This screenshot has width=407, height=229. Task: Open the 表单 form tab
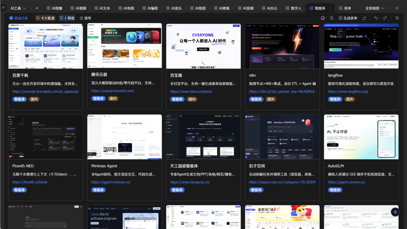tap(345, 8)
